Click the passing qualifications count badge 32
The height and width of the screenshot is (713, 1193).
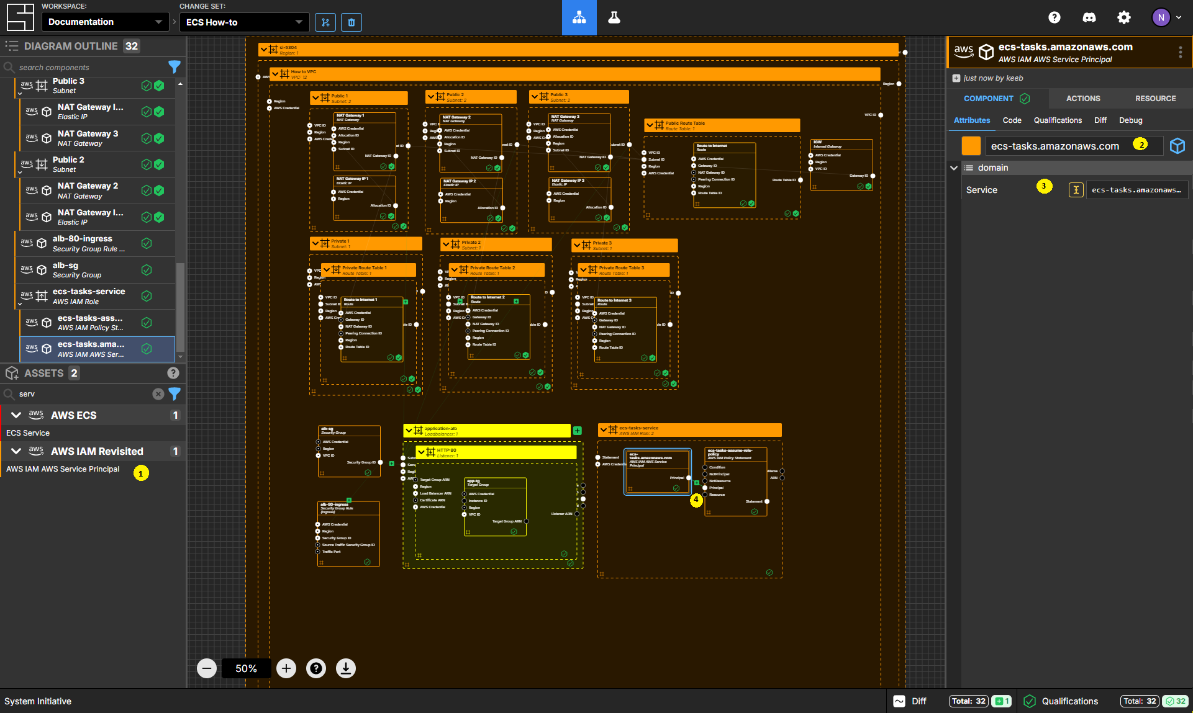click(1175, 701)
